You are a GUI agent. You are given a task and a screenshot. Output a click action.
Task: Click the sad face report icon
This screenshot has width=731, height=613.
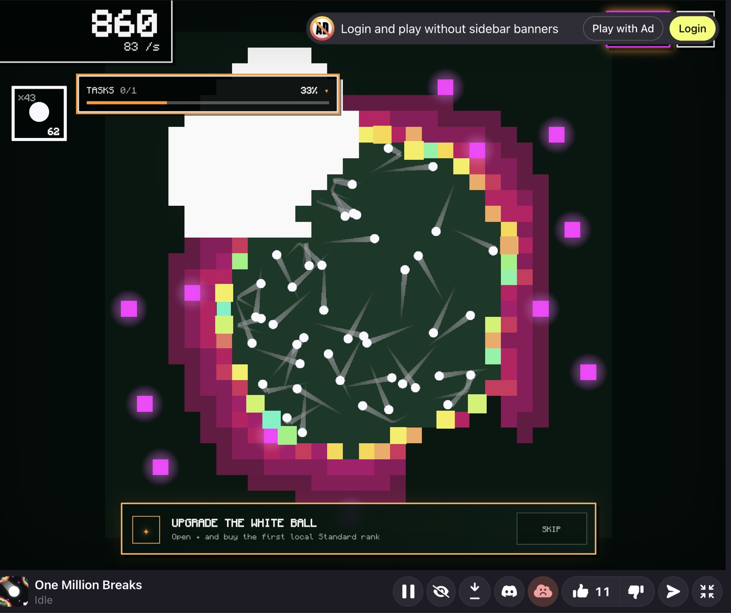543,591
